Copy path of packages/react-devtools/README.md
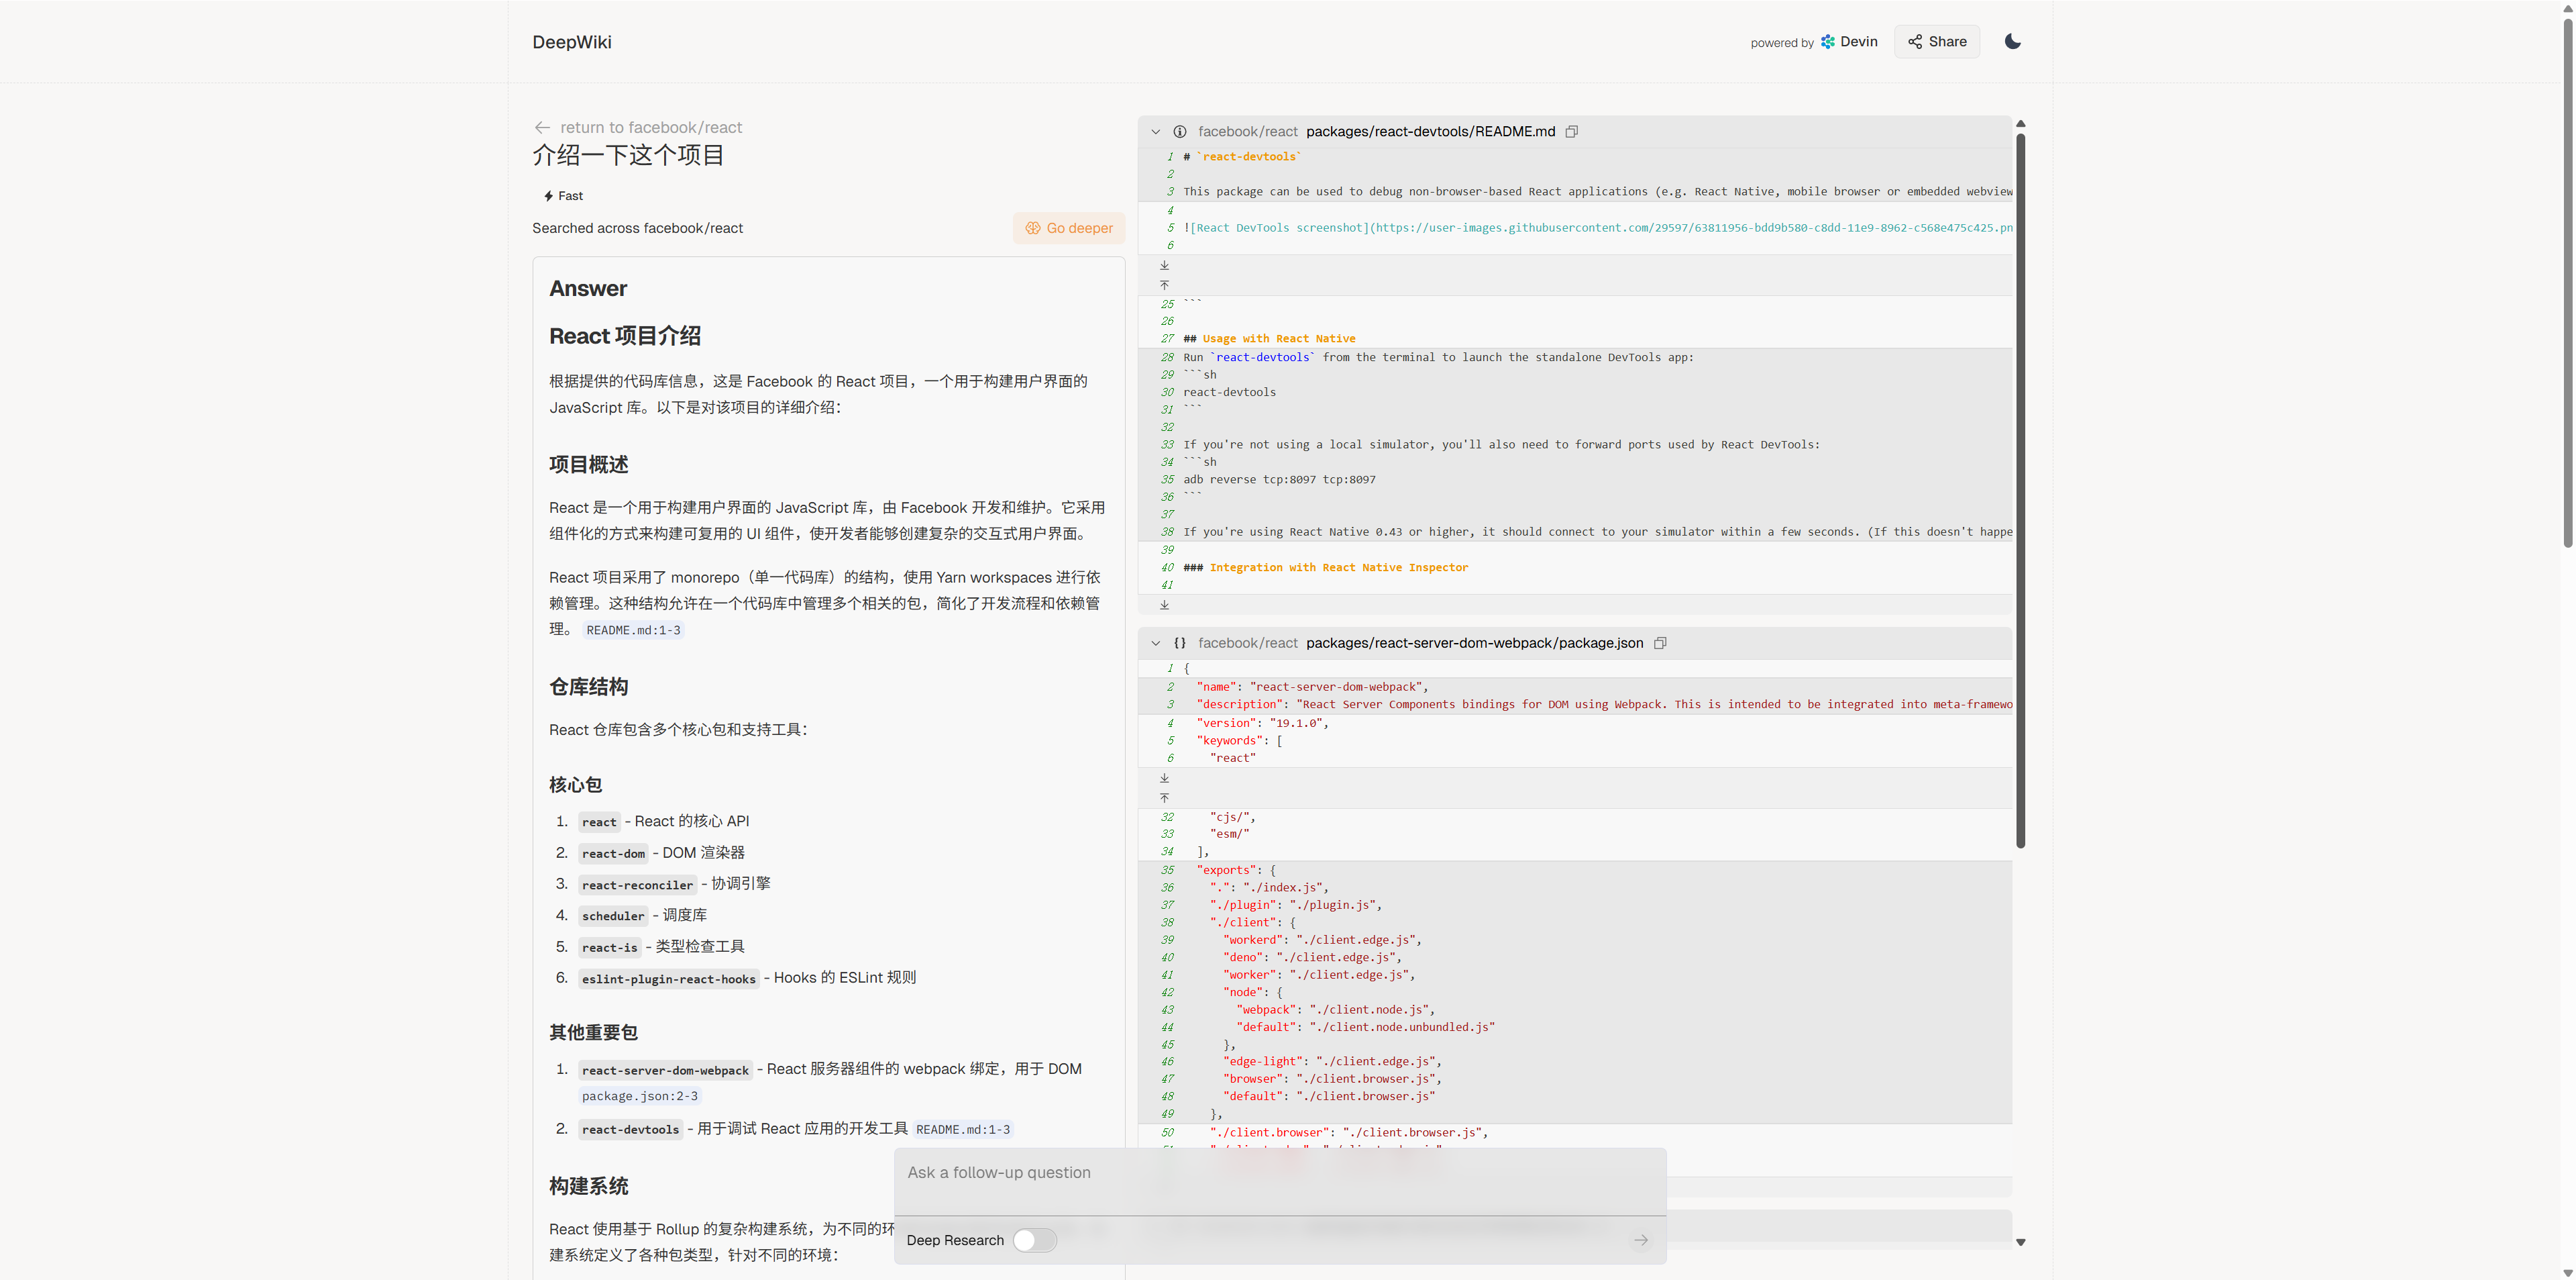This screenshot has width=2576, height=1280. pyautogui.click(x=1571, y=132)
